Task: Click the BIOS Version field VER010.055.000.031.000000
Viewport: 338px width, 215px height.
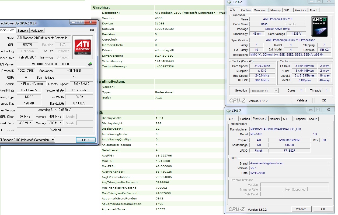Action: [x=51, y=64]
